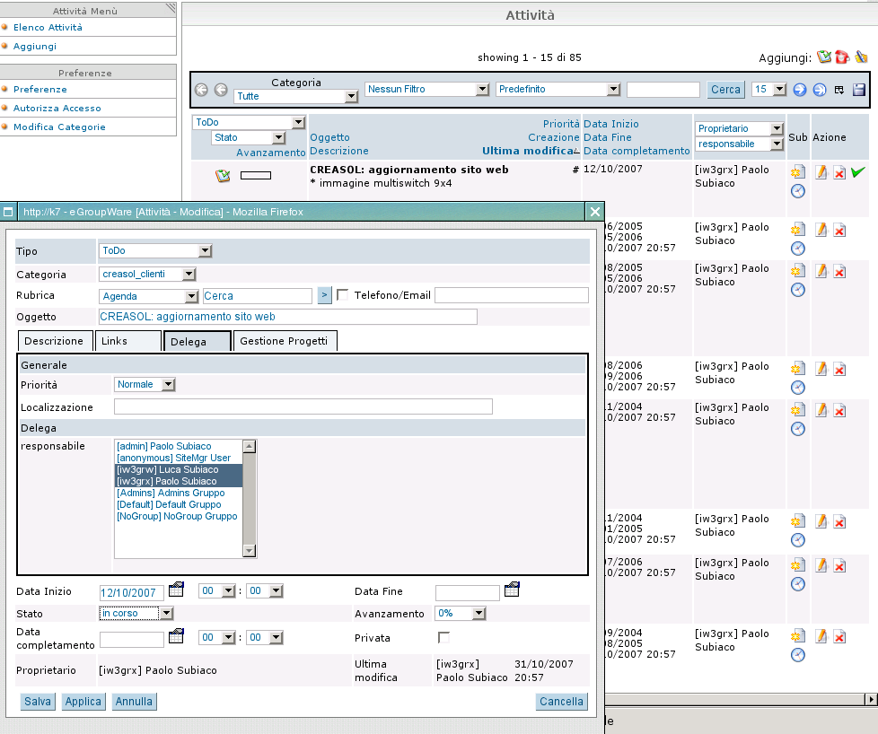Go to next page of activity list
The width and height of the screenshot is (878, 734).
pos(800,90)
